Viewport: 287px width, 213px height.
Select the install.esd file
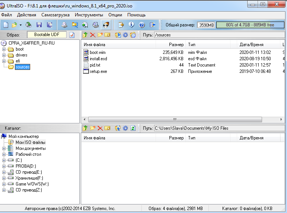click(98, 59)
